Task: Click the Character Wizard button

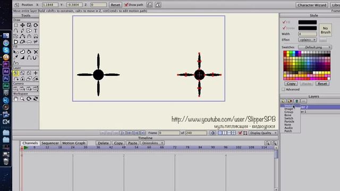Action: click(312, 5)
